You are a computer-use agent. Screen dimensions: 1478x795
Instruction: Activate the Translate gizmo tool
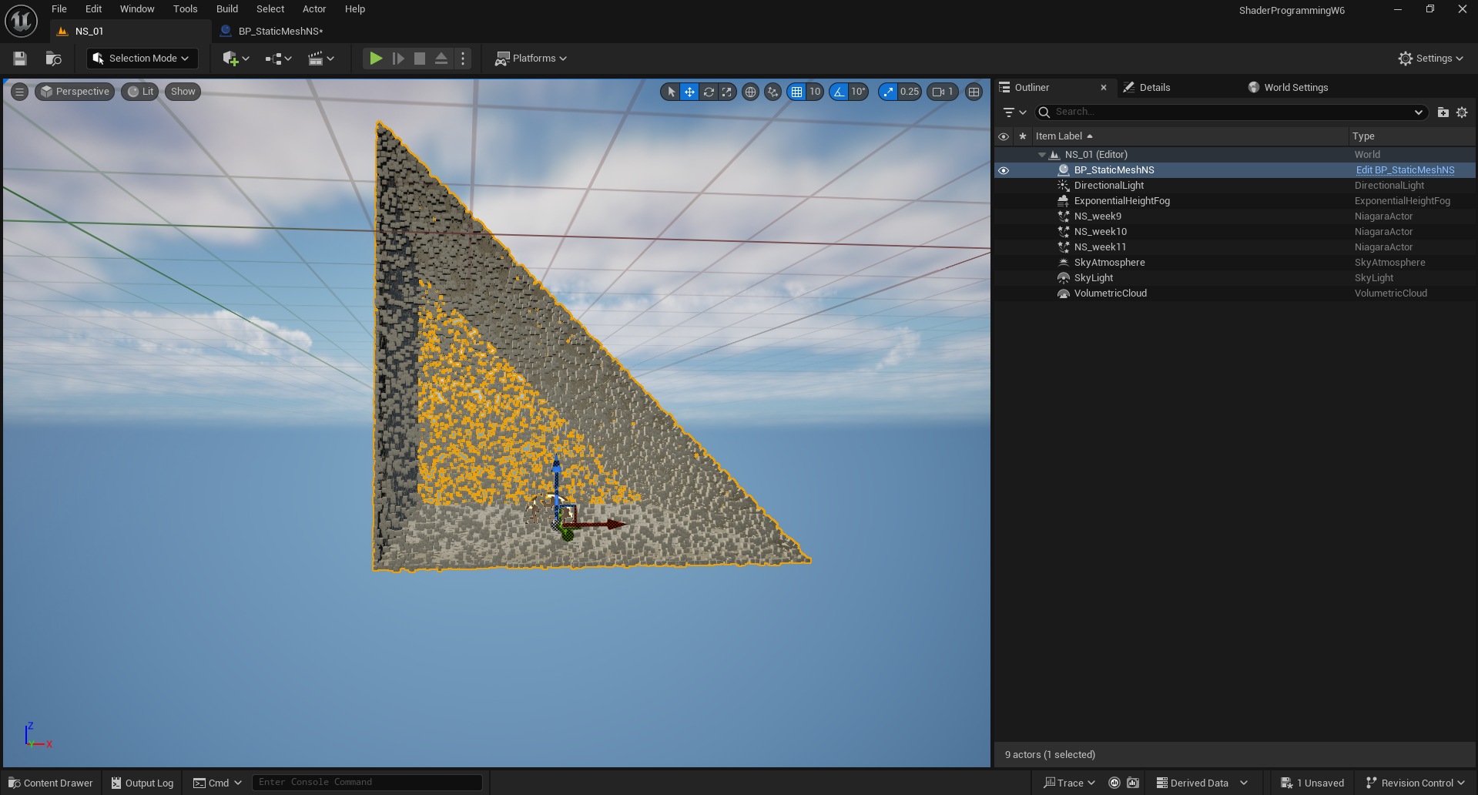click(689, 92)
